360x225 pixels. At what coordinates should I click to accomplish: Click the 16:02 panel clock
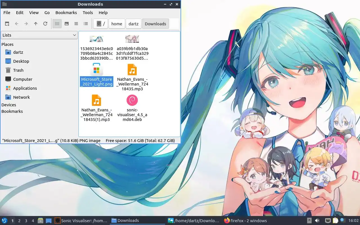[x=354, y=221]
